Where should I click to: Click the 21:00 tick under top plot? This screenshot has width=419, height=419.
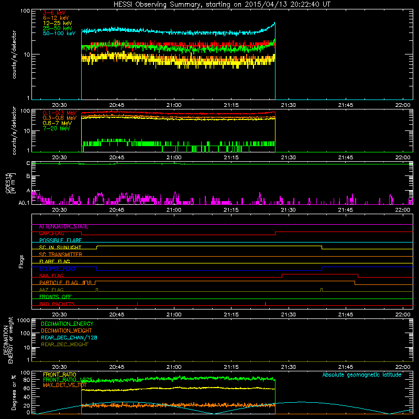click(x=174, y=105)
